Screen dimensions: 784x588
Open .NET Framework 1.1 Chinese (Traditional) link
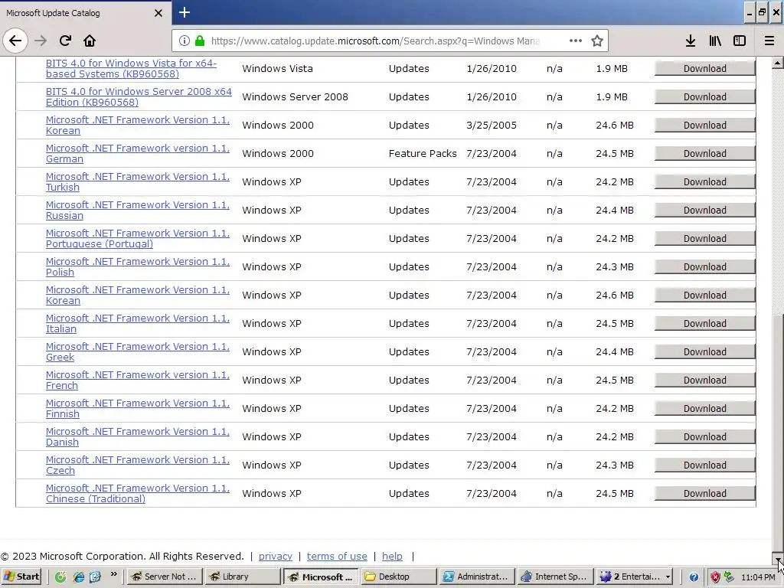pyautogui.click(x=138, y=494)
